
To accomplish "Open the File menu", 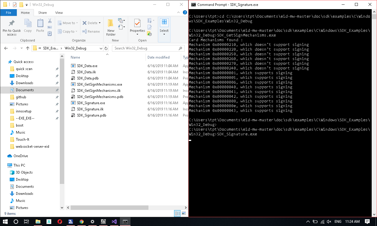I will click(9, 13).
